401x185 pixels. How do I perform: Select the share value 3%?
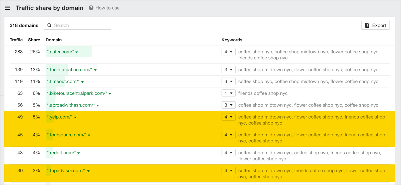click(x=36, y=170)
